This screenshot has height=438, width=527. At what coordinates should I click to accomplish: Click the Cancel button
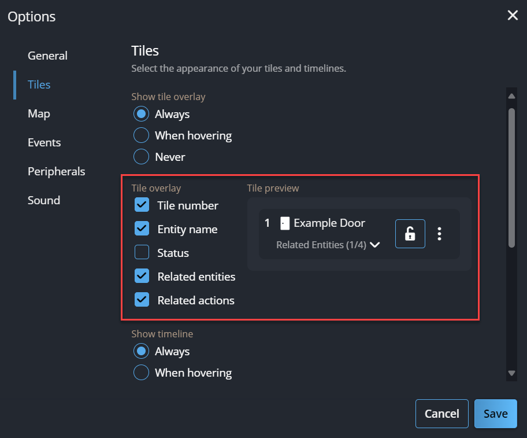click(441, 414)
